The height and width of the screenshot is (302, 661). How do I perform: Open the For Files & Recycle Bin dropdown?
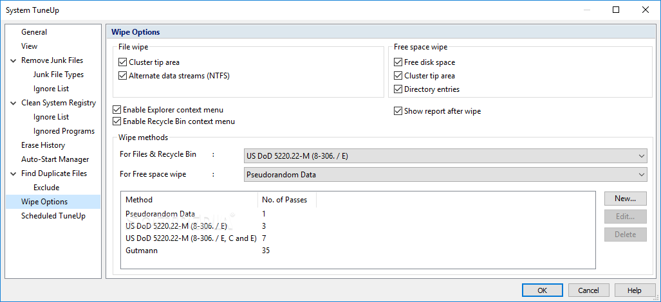click(x=445, y=155)
